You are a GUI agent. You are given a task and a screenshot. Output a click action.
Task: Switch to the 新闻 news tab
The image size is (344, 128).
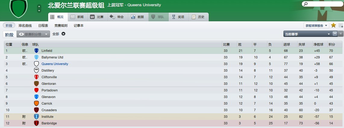[78, 17]
